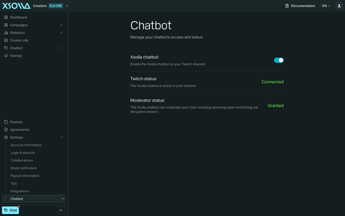Go to Account information settings

point(26,145)
